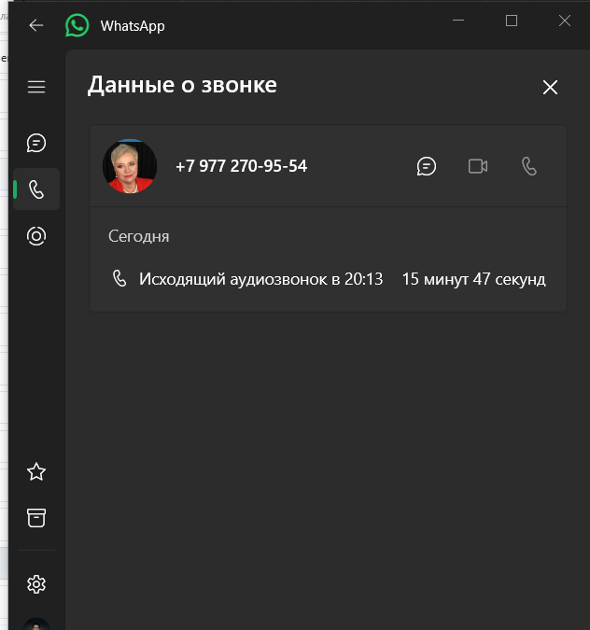Click the 'Сегодня' date label

pos(139,236)
